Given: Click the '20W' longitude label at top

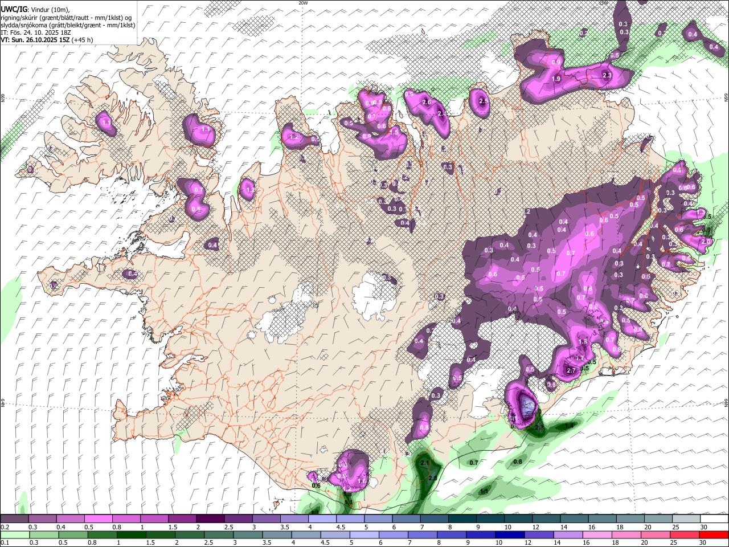Looking at the screenshot, I should click(303, 3).
